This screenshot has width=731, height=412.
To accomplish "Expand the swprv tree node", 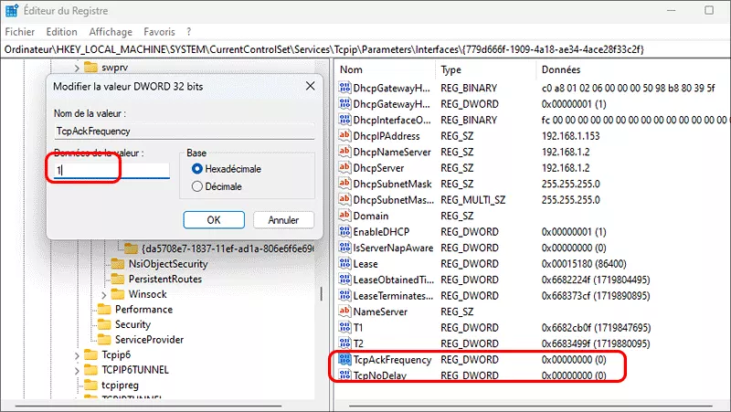I will click(76, 68).
